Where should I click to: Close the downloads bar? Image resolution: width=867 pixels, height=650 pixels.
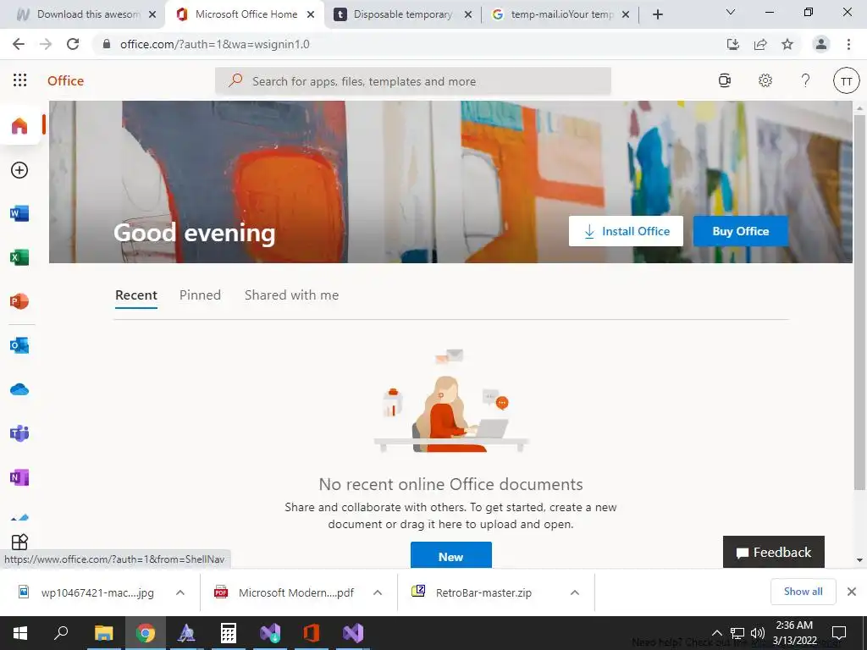(852, 592)
